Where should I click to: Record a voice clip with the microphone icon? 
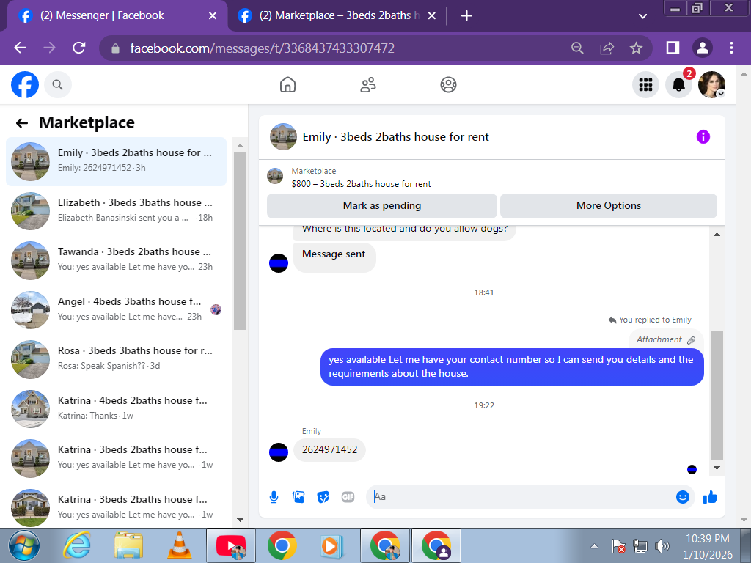coord(274,497)
